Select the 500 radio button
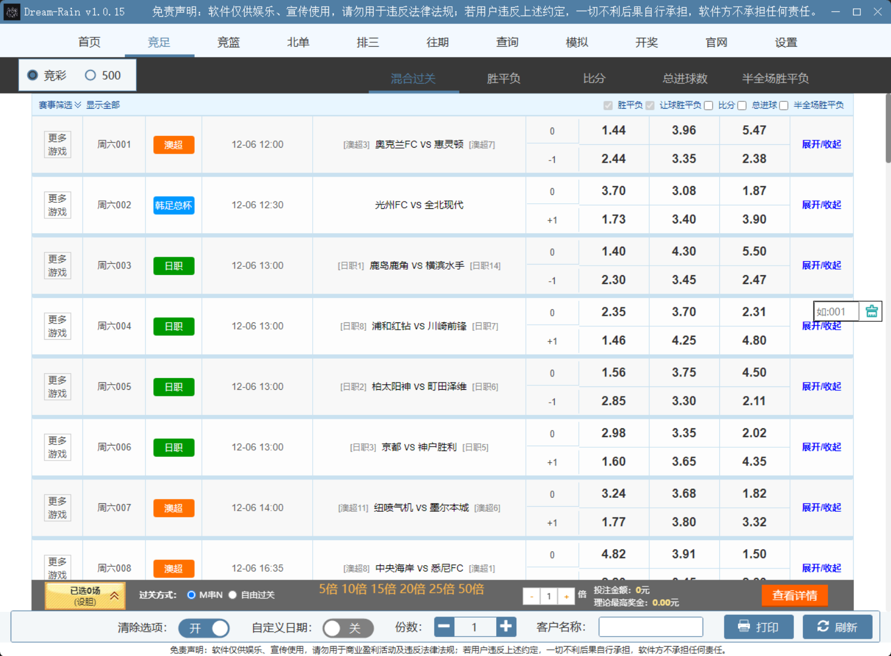The height and width of the screenshot is (656, 891). [x=90, y=75]
